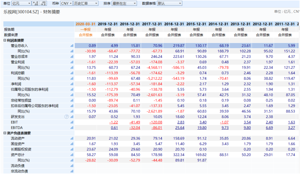Viewport: 300px width, 174px height.
Task: Open chart icon for 归属母公司股东的净利润 row
Action: (x=72, y=90)
